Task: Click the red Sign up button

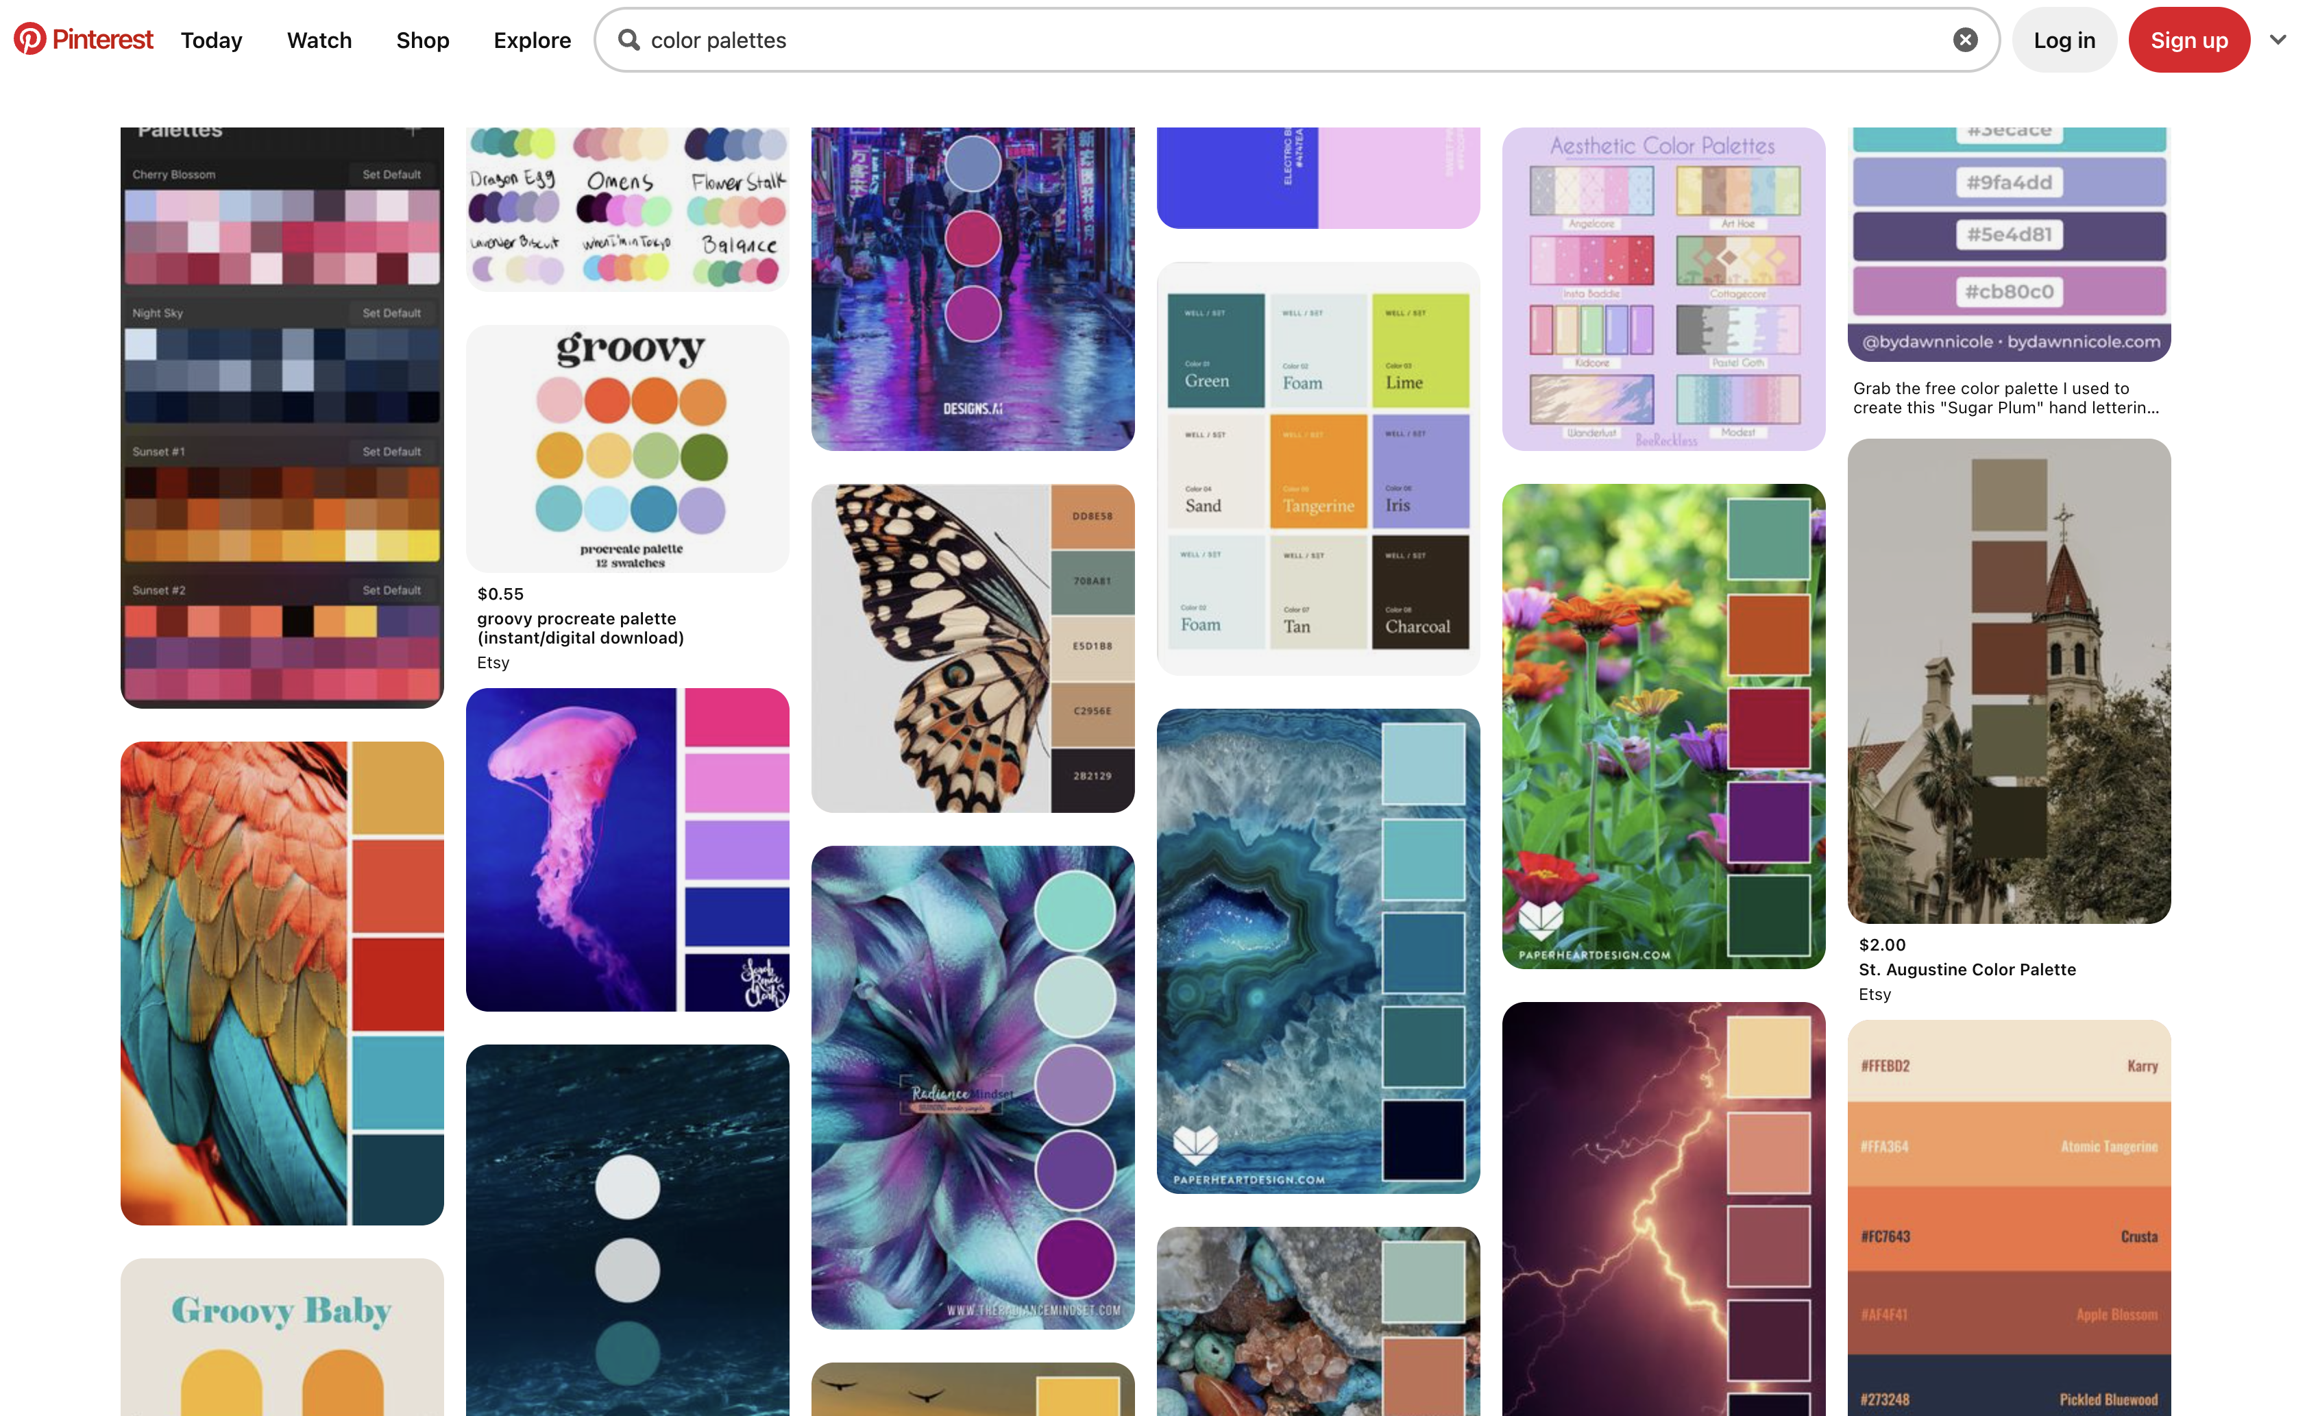Action: pyautogui.click(x=2188, y=40)
